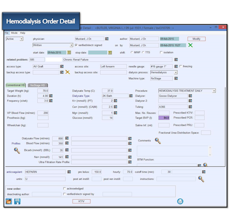The width and height of the screenshot is (231, 217).
Task: Open the lookup icon next to Dialyzer
Action: [190, 96]
